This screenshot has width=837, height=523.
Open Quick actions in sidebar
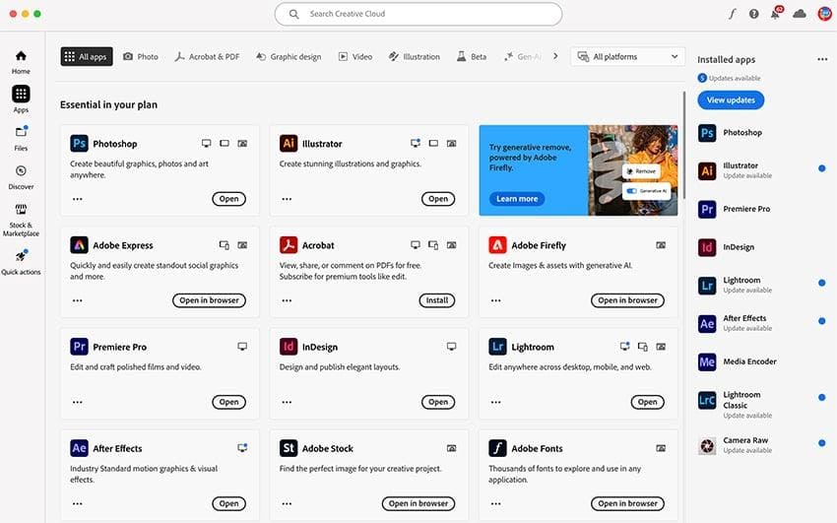point(21,262)
